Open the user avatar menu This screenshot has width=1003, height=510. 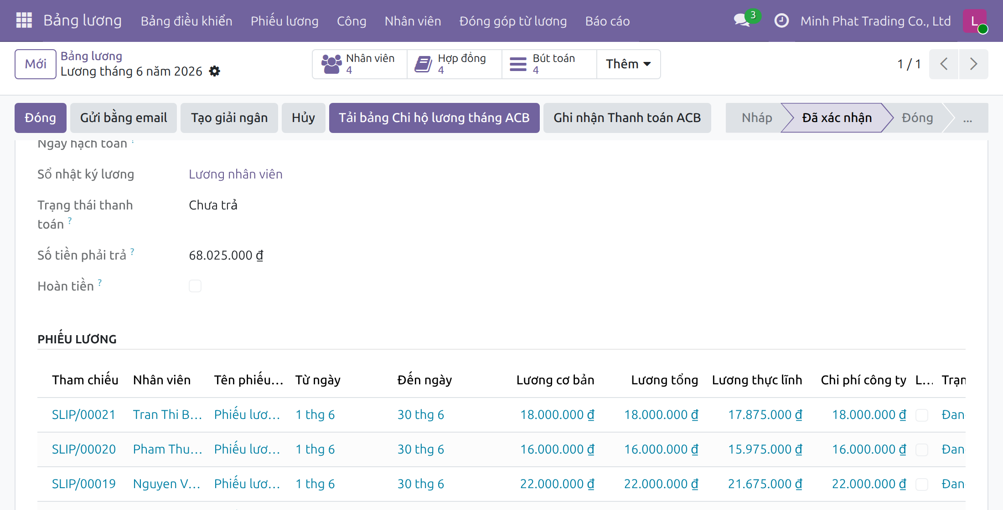click(974, 21)
